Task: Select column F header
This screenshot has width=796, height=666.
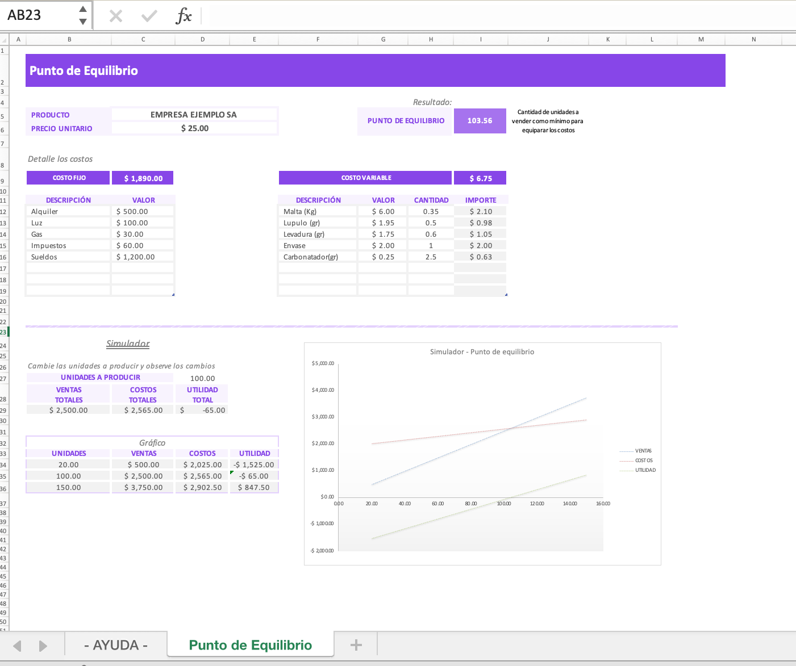Action: coord(318,39)
